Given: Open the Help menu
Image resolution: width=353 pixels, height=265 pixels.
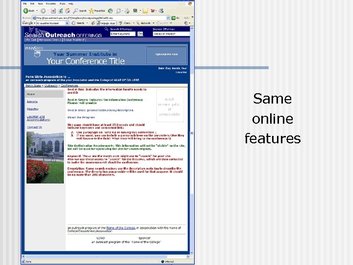Looking at the screenshot, I should coord(71,3).
